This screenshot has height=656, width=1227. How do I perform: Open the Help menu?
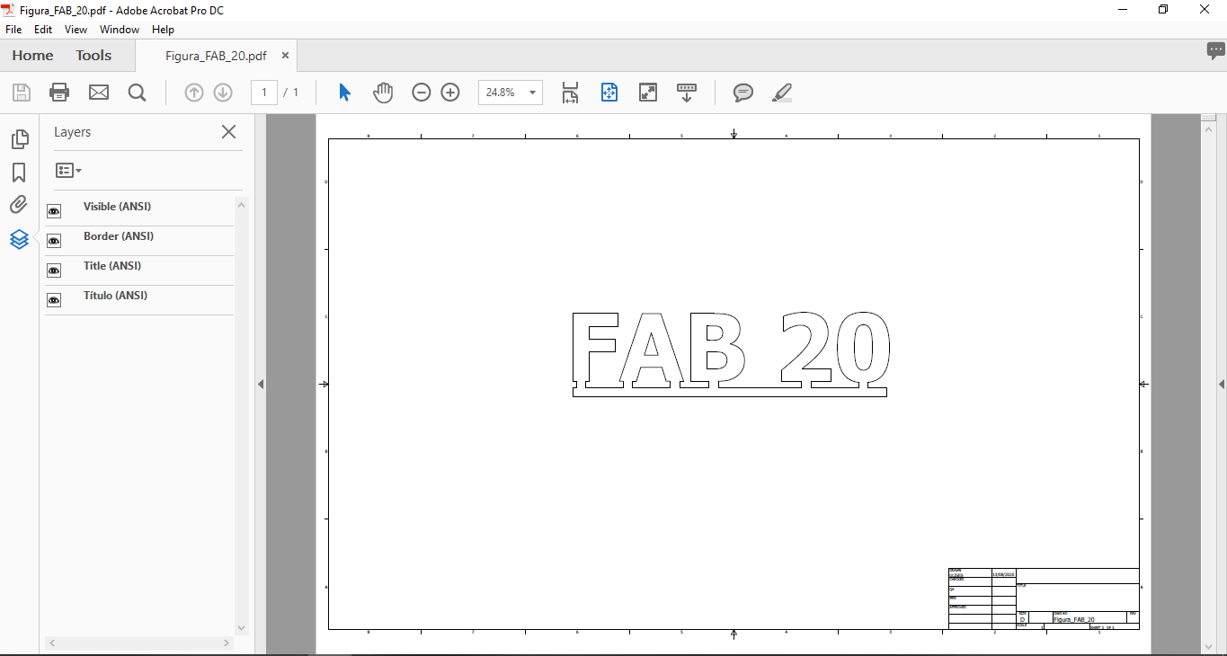click(163, 30)
